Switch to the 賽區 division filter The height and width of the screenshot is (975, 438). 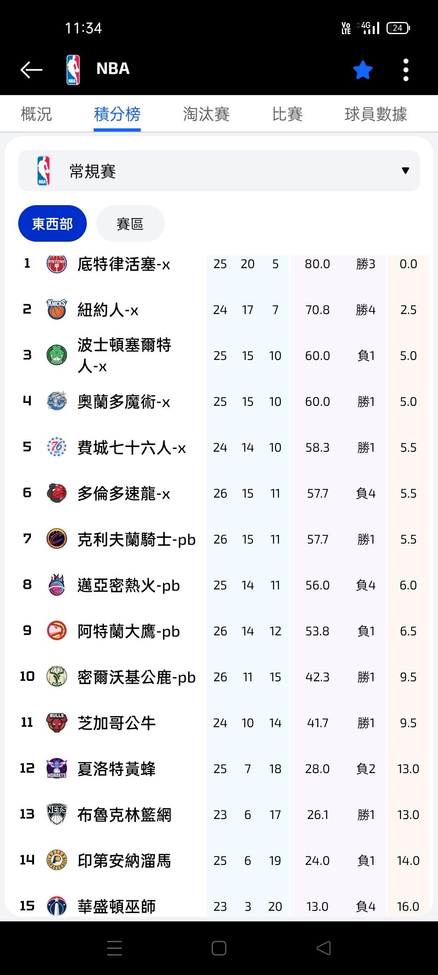click(x=130, y=223)
